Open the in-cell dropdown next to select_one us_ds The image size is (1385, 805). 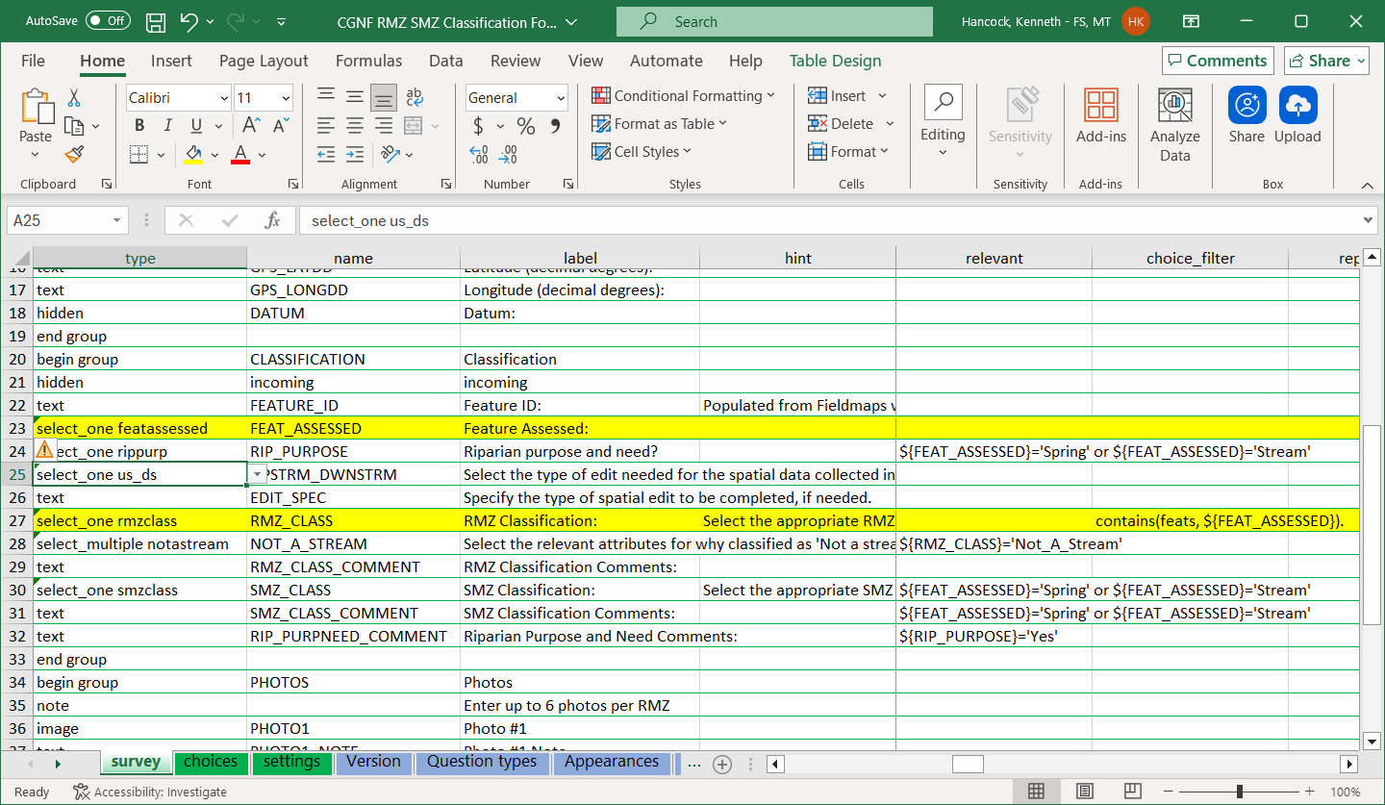pyautogui.click(x=255, y=474)
